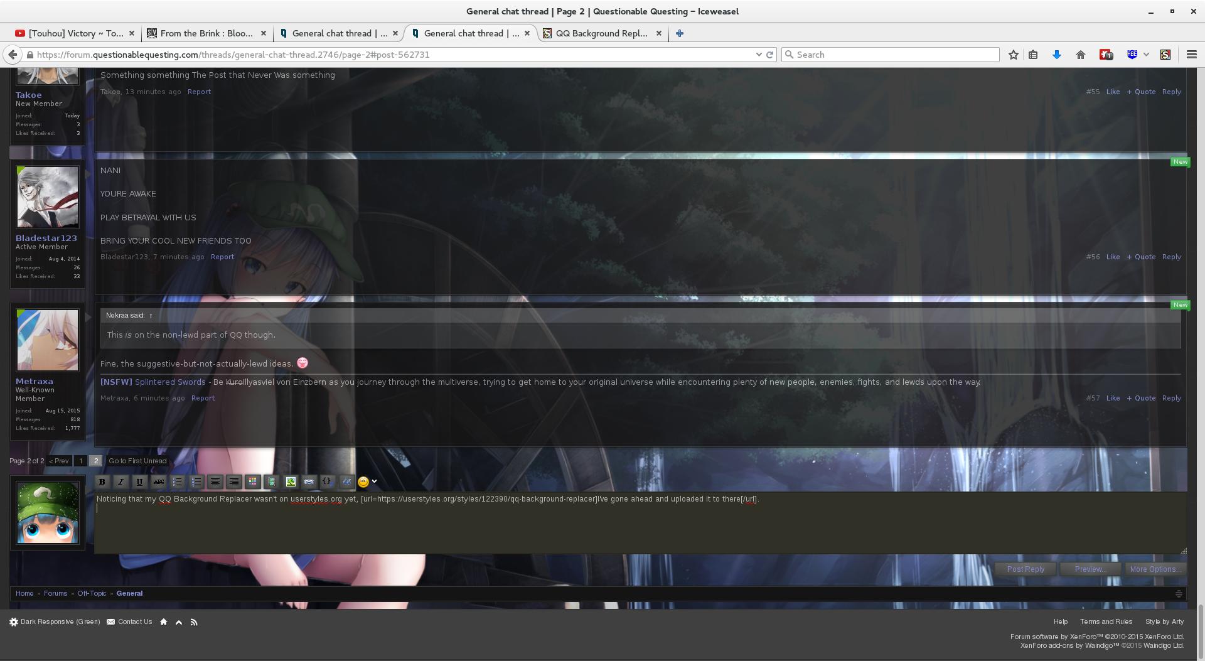Screen dimensions: 1205x661
Task: Open Bladestar123's profile name link
Action: 46,238
